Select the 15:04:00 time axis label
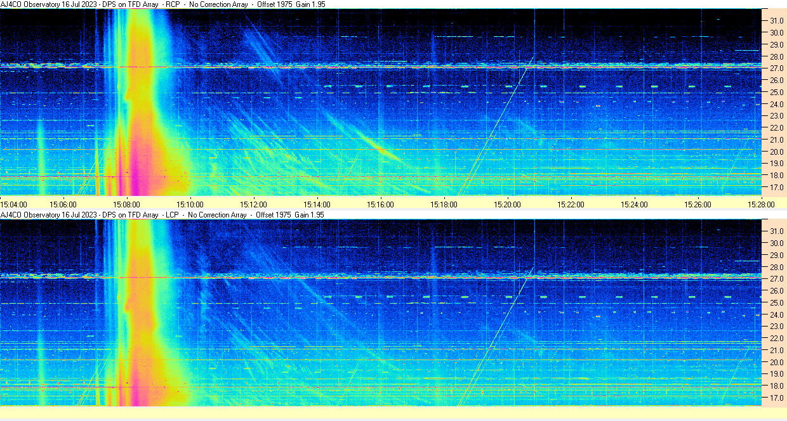 coord(13,204)
